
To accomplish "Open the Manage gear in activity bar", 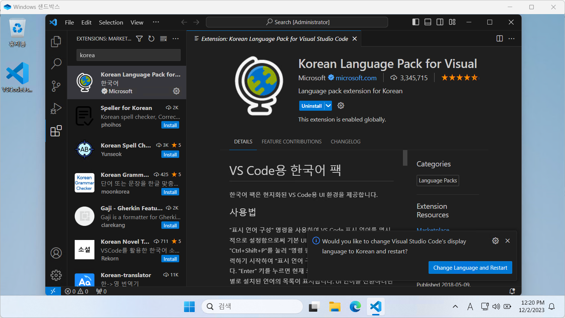I will tap(56, 275).
